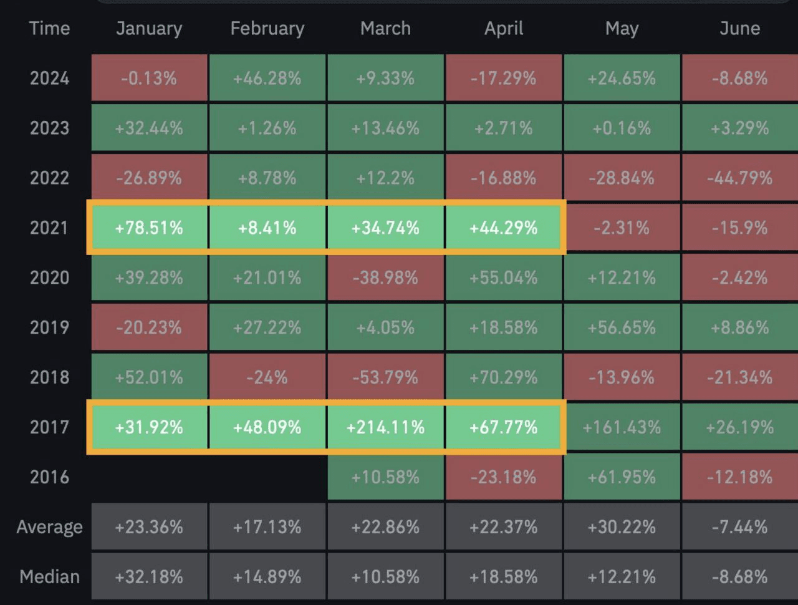Click the June column header
798x605 pixels.
pos(740,29)
